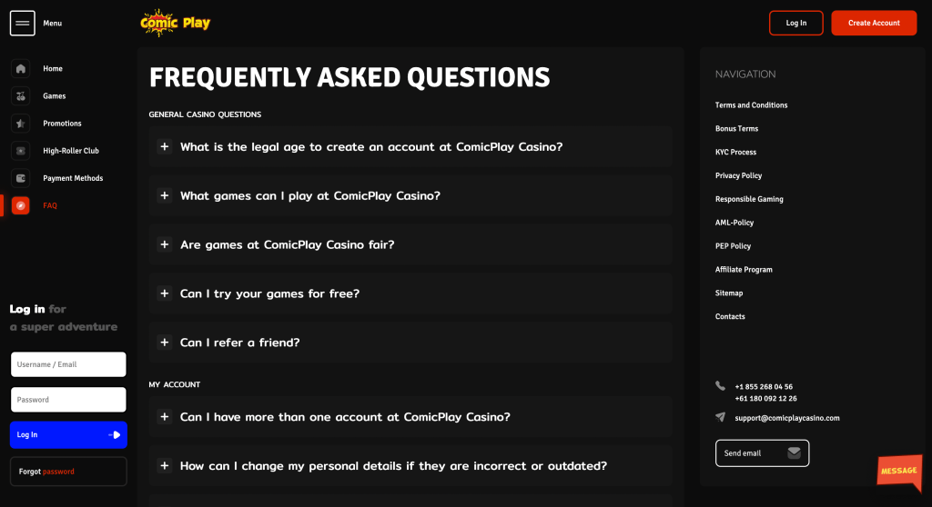The height and width of the screenshot is (507, 932).
Task: Expand the legal age question
Action: coord(410,146)
